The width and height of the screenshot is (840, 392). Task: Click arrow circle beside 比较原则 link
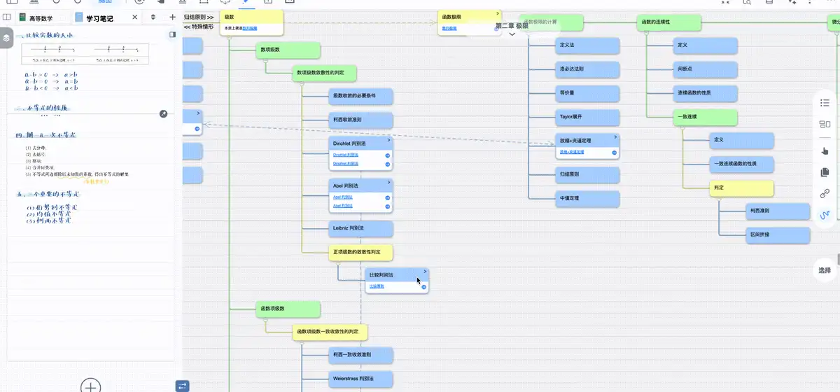[423, 287]
